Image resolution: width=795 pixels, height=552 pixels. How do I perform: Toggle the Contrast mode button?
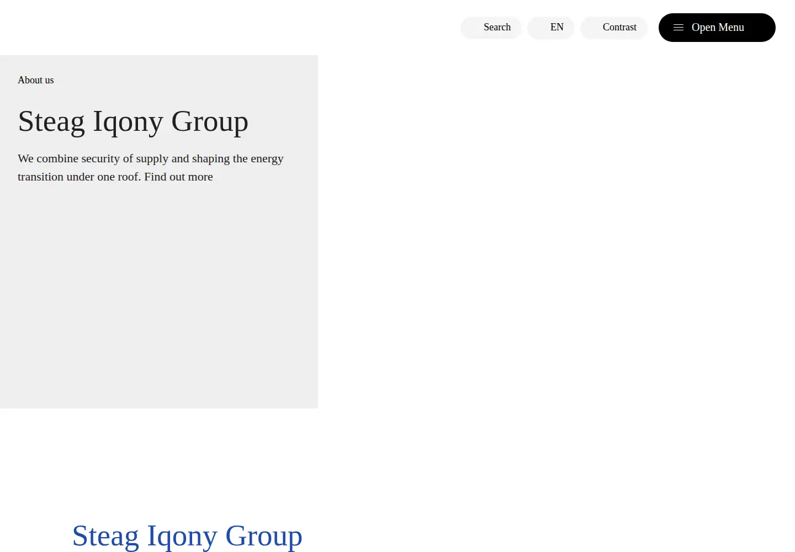(614, 28)
